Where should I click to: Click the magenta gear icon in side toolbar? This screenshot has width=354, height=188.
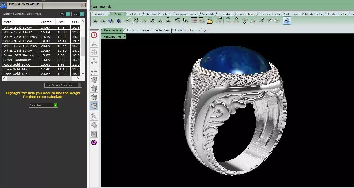coord(94,142)
